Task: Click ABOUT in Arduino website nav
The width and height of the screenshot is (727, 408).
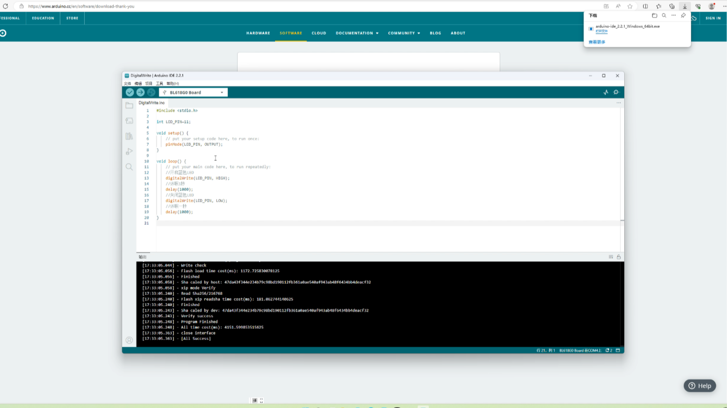Action: 458,33
